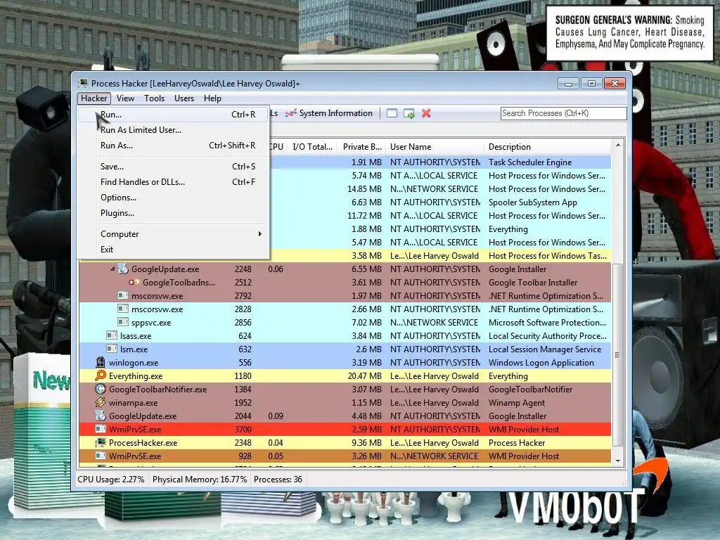Open the View menu
This screenshot has height=540, width=720.
coord(125,98)
